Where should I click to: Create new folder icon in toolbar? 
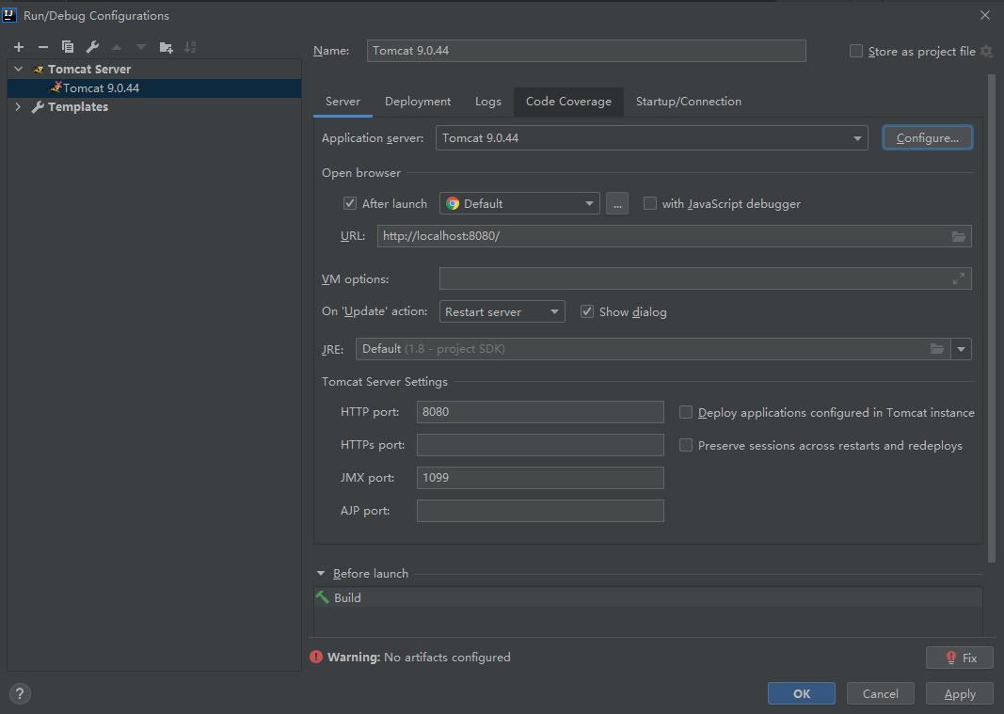click(x=166, y=47)
